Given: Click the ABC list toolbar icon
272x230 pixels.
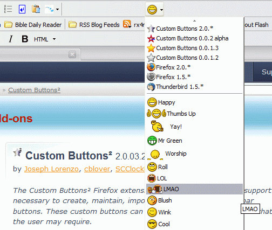Looking at the screenshot, I should (8, 9).
